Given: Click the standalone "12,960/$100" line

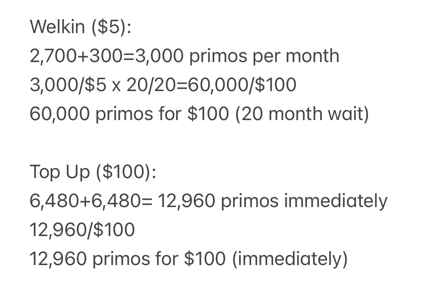Looking at the screenshot, I should (82, 230).
